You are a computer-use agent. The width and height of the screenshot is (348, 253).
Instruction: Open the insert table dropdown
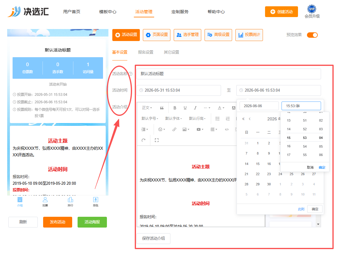tap(214, 129)
